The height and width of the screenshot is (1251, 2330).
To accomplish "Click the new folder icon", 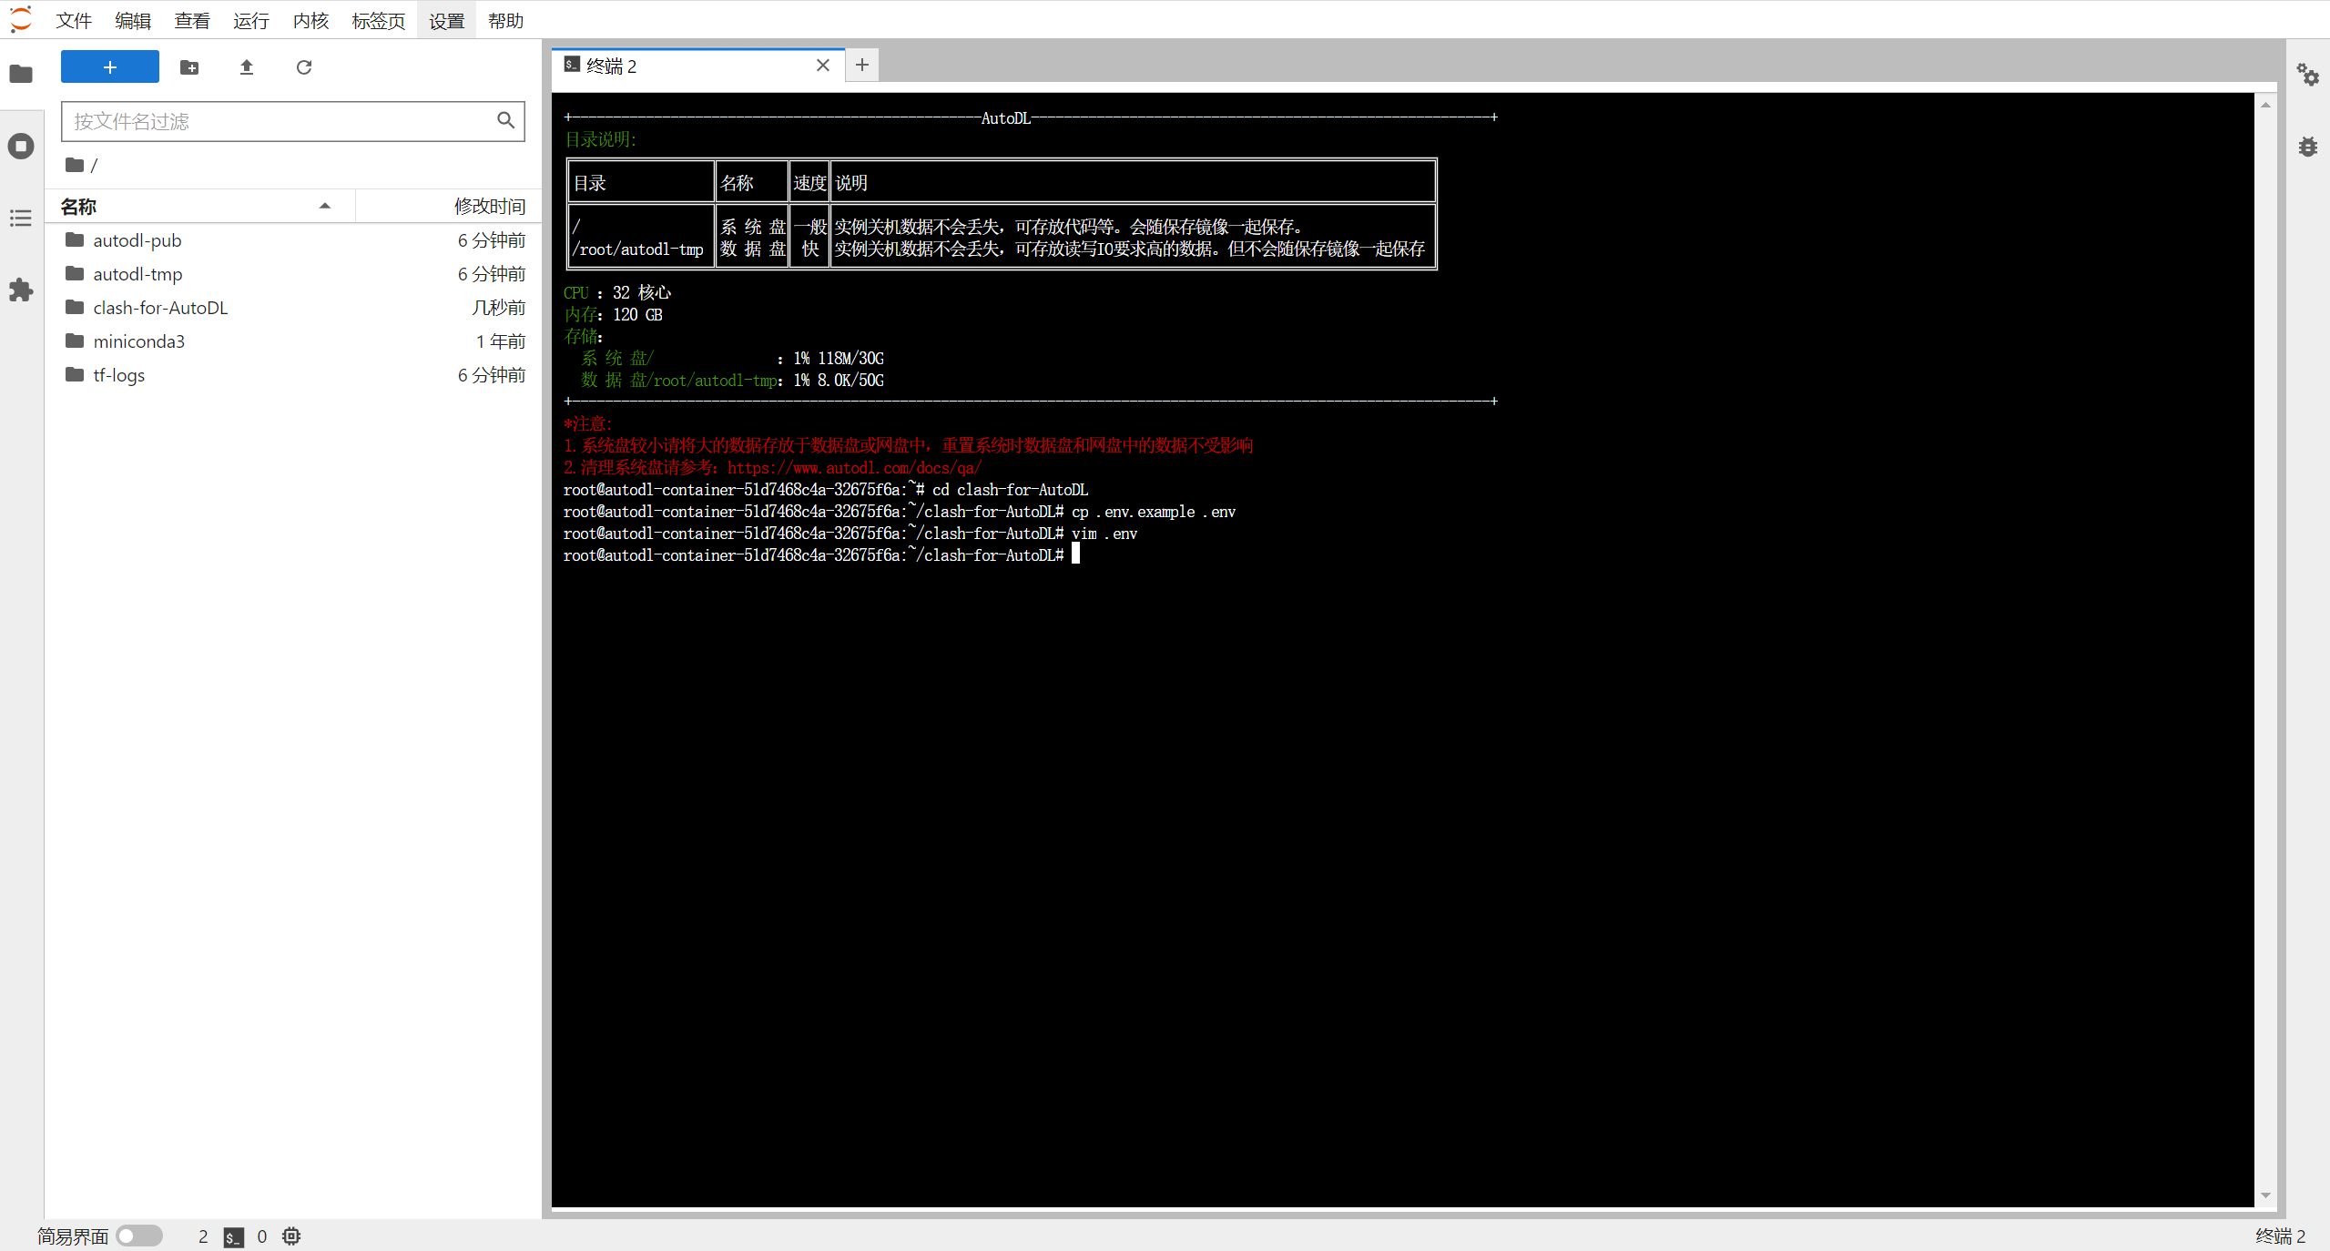I will click(x=189, y=67).
